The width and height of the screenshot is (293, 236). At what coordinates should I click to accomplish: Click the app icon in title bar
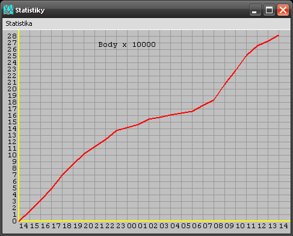pos(8,10)
